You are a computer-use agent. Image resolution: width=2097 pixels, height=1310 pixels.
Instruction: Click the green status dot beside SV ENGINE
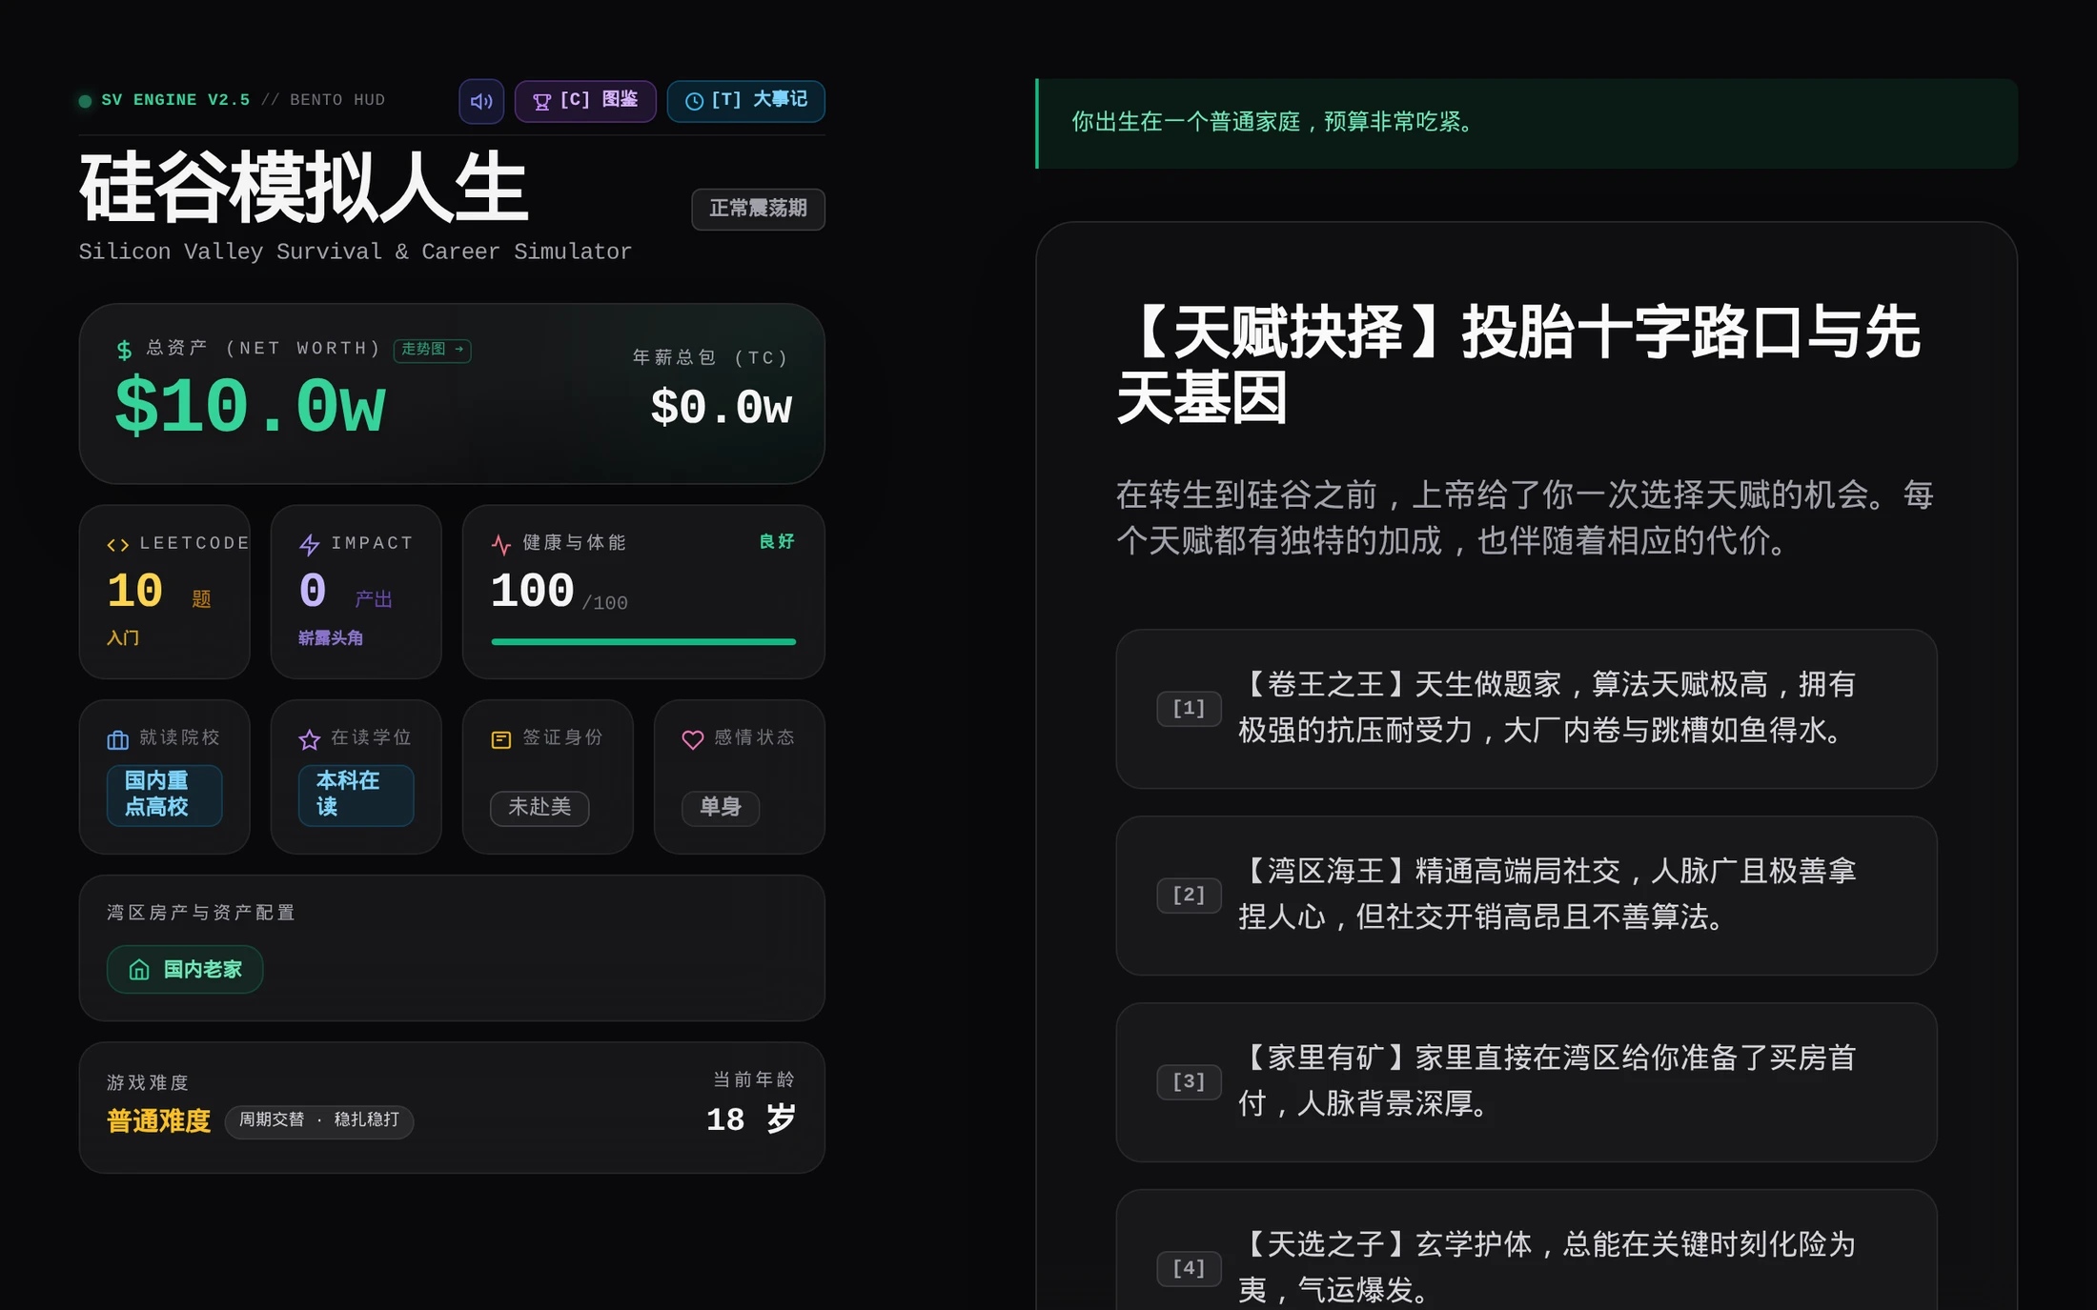click(x=86, y=101)
